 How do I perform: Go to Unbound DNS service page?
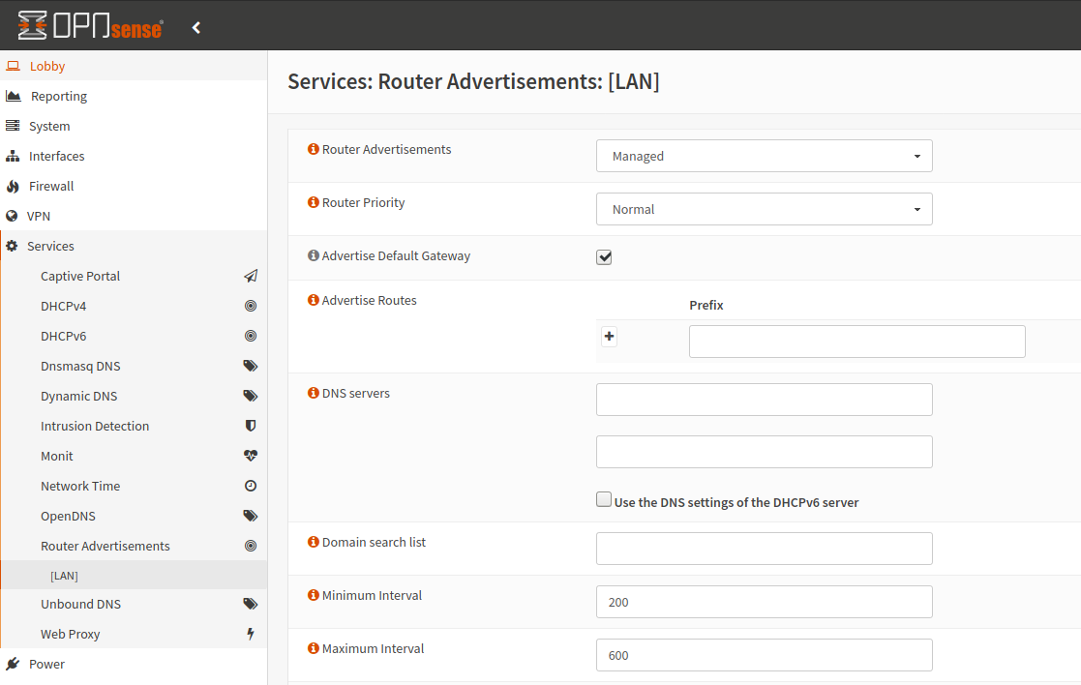coord(80,604)
